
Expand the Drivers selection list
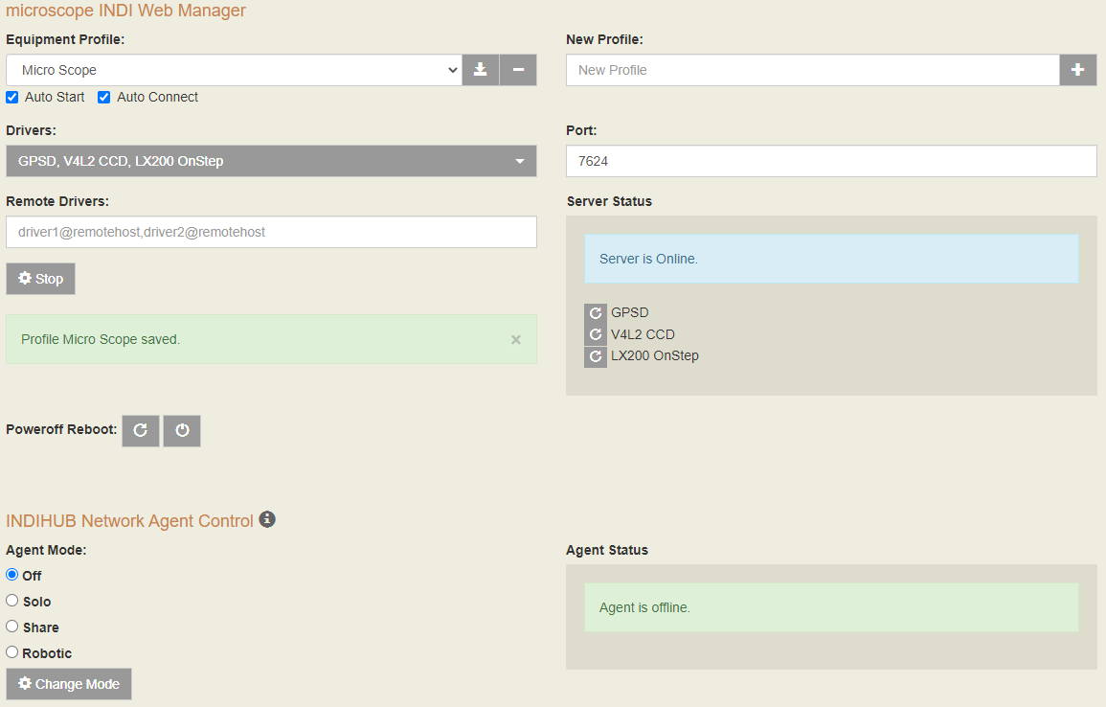point(271,161)
